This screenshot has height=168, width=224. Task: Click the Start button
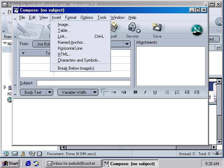click(x=10, y=163)
